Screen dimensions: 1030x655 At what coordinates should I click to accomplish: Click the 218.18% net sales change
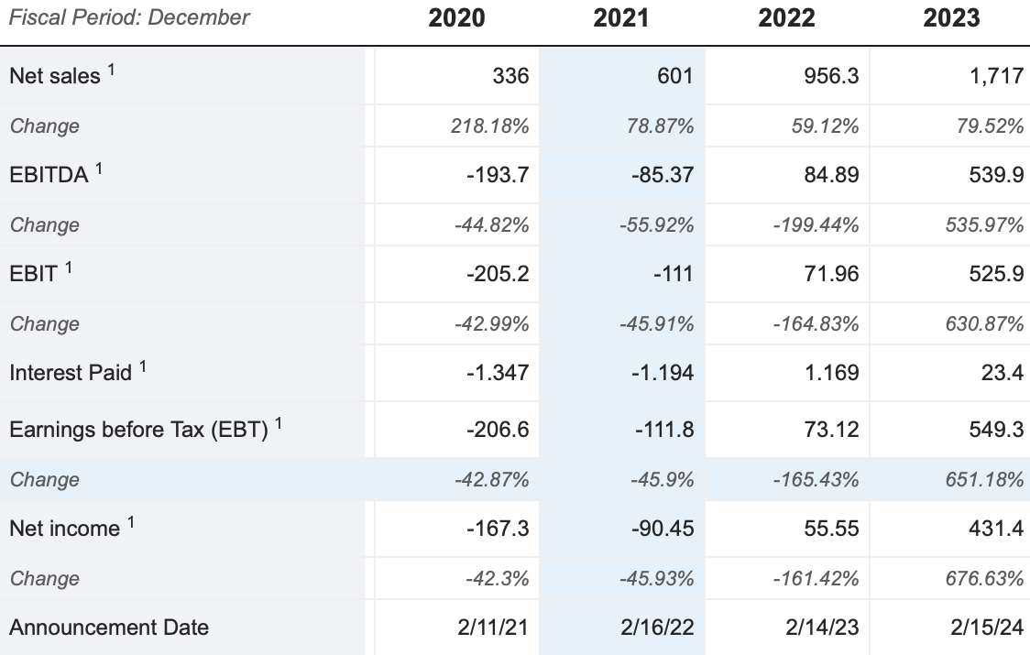[490, 126]
